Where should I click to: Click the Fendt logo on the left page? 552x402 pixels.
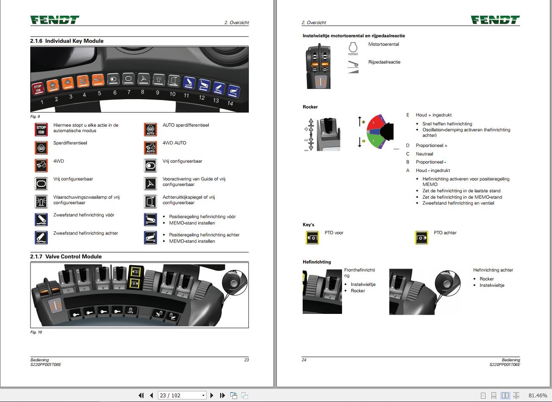pyautogui.click(x=55, y=19)
